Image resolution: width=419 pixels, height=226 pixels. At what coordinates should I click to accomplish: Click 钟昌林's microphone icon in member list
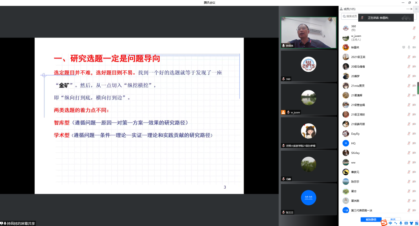point(409,47)
